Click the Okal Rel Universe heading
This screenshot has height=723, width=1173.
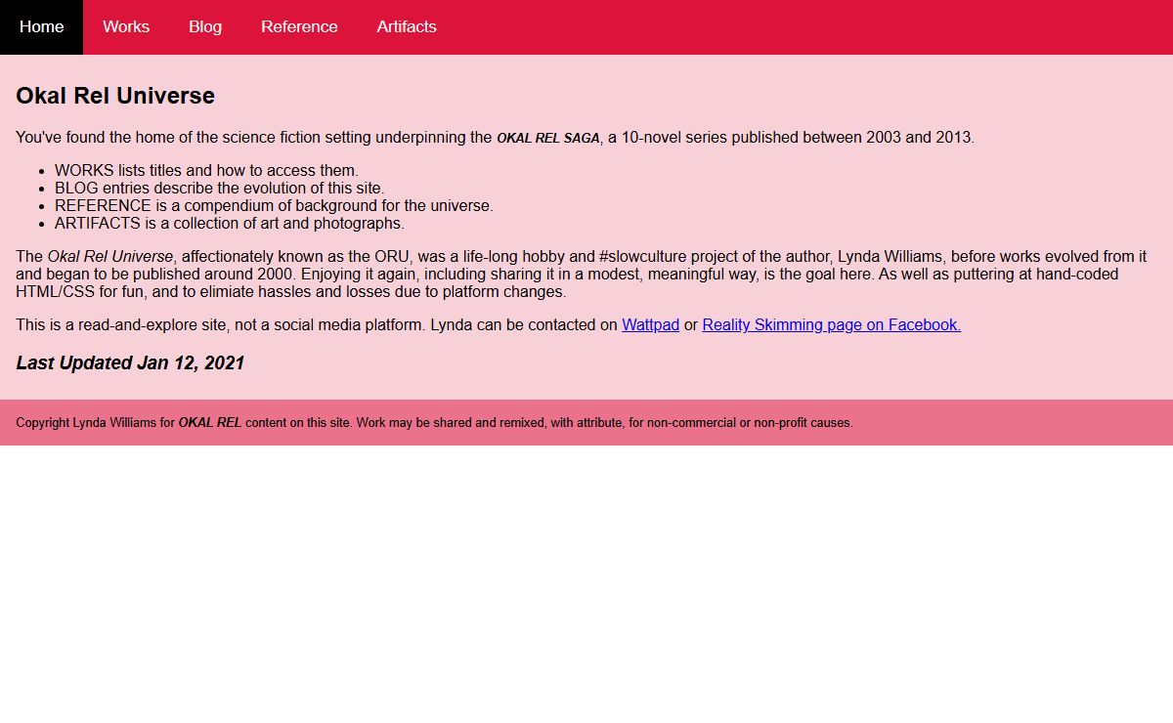(x=115, y=96)
